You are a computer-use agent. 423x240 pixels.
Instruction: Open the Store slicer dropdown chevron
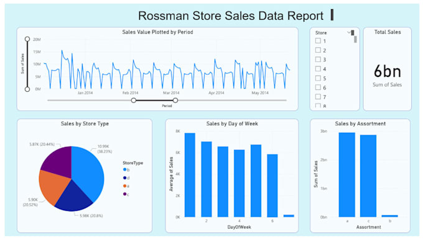point(348,32)
